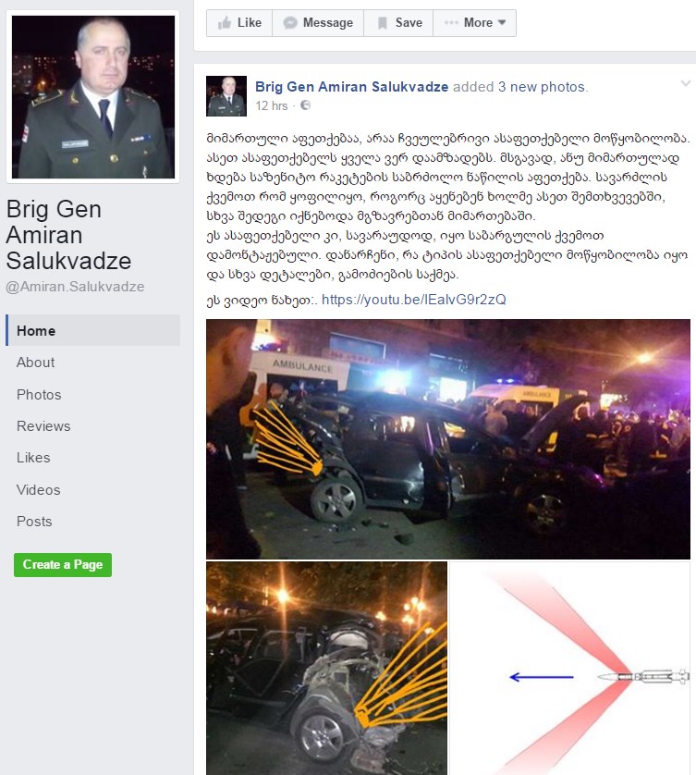Open the post author's small avatar
Image resolution: width=696 pixels, height=775 pixels.
(x=226, y=96)
